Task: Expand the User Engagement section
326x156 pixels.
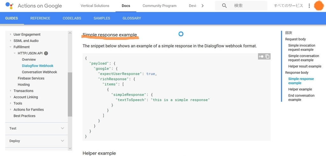Action: [11, 34]
